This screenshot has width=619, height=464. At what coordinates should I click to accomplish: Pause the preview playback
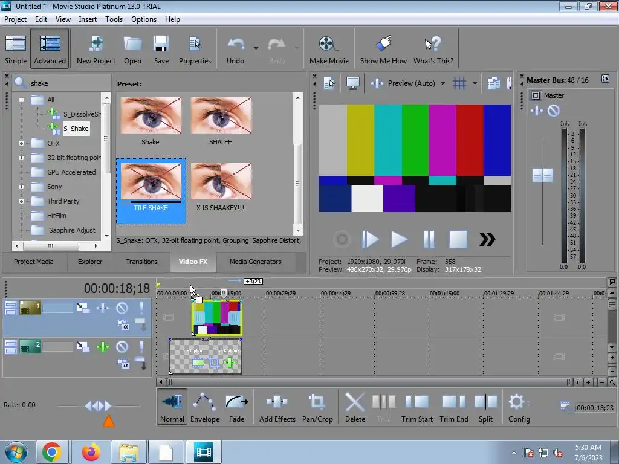pos(429,239)
